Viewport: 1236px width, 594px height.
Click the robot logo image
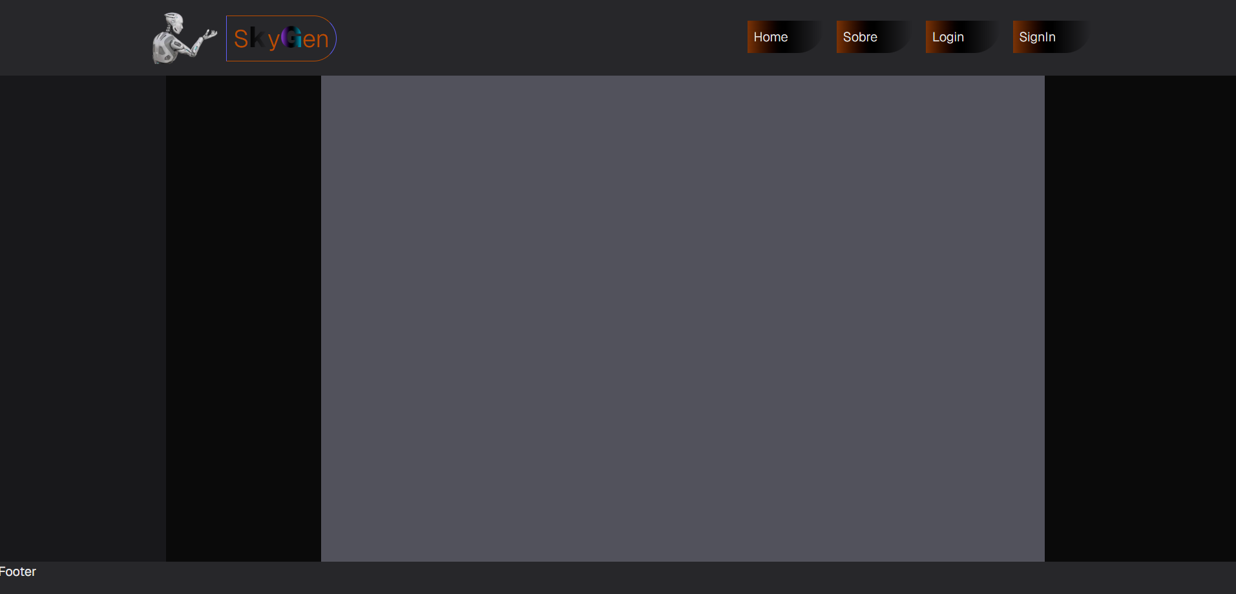pos(184,38)
